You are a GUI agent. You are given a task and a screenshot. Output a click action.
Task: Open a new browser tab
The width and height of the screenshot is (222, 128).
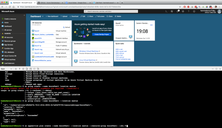[122, 3]
